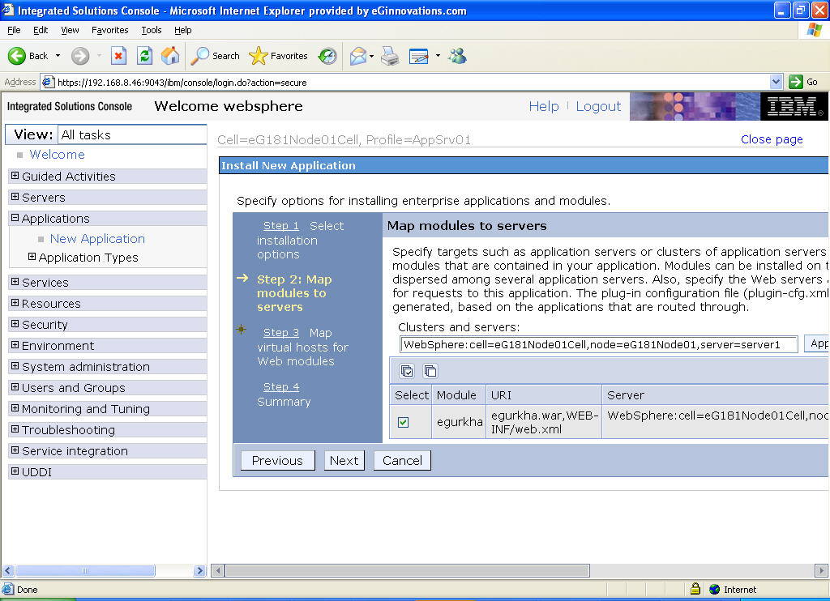This screenshot has height=601, width=830.
Task: Expand the Resources section
Action: (15, 303)
